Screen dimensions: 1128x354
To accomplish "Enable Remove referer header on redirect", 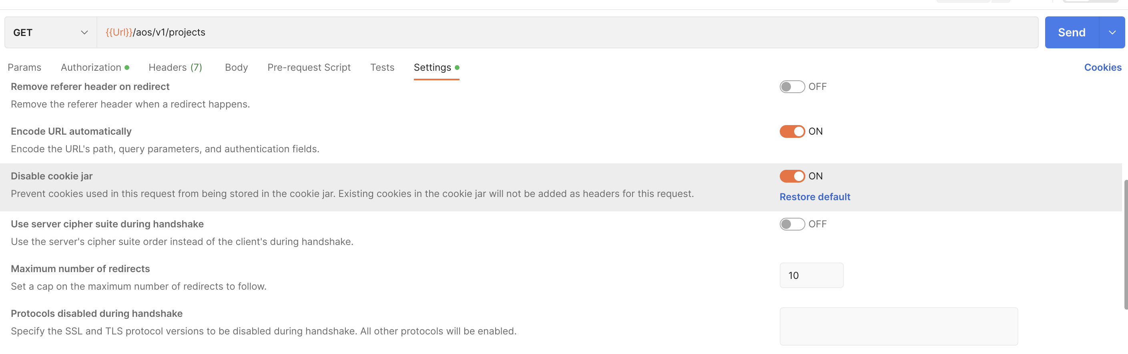I will click(x=792, y=87).
